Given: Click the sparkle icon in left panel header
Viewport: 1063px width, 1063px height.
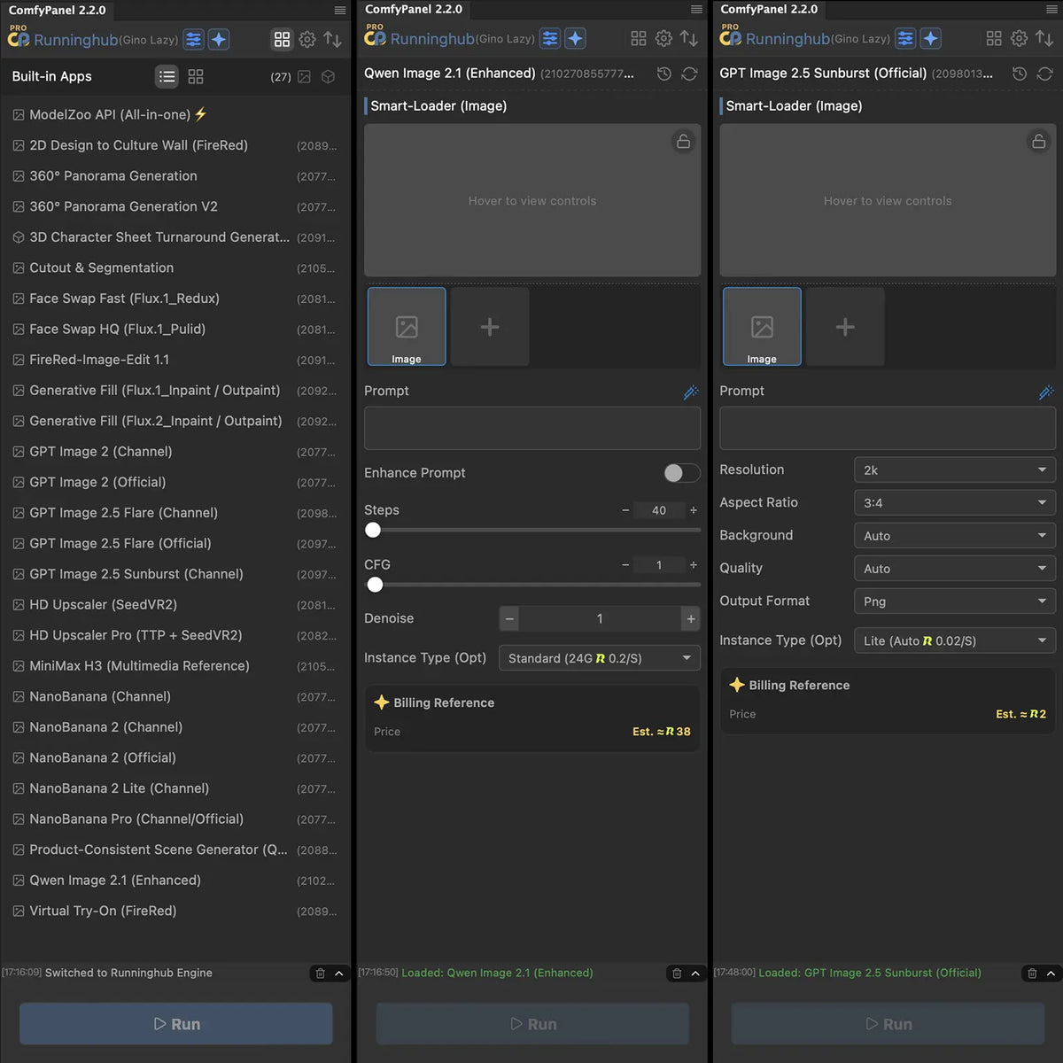Looking at the screenshot, I should [x=219, y=40].
